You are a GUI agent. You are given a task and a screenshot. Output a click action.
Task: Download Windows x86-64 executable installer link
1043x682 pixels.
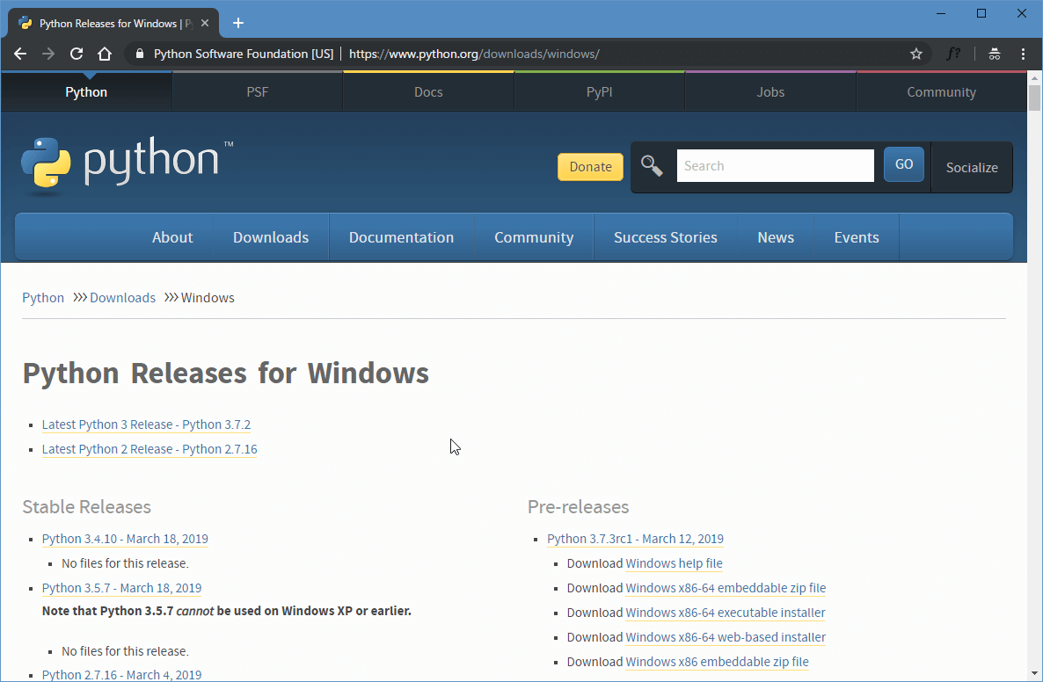725,613
